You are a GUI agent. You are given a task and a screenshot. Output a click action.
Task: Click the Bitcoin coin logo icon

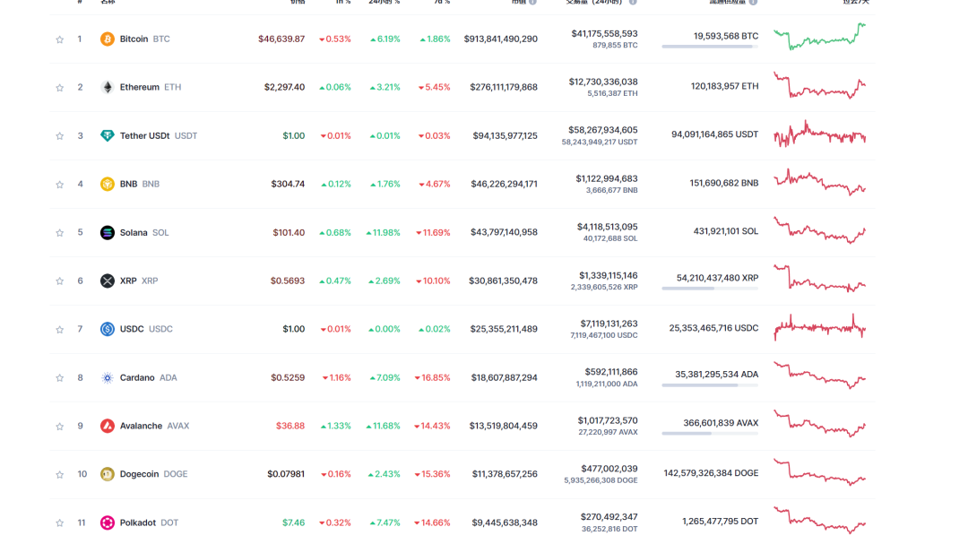tap(108, 39)
